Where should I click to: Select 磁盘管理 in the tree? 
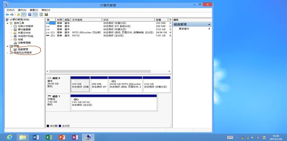pyautogui.click(x=23, y=49)
